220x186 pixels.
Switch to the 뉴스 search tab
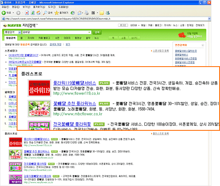(x=96, y=38)
